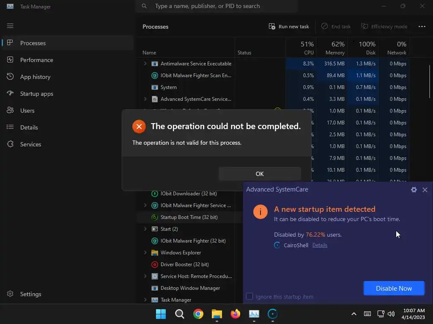Image resolution: width=433 pixels, height=324 pixels.
Task: Switch to the App history page
Action: 68,77
